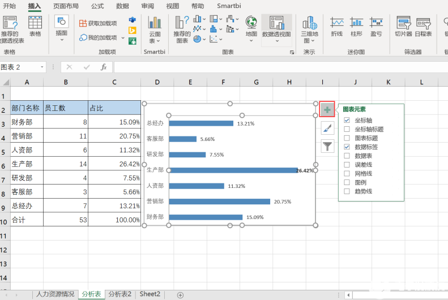
Task: Open the Chart Styles paintbrush button
Action: pos(327,128)
